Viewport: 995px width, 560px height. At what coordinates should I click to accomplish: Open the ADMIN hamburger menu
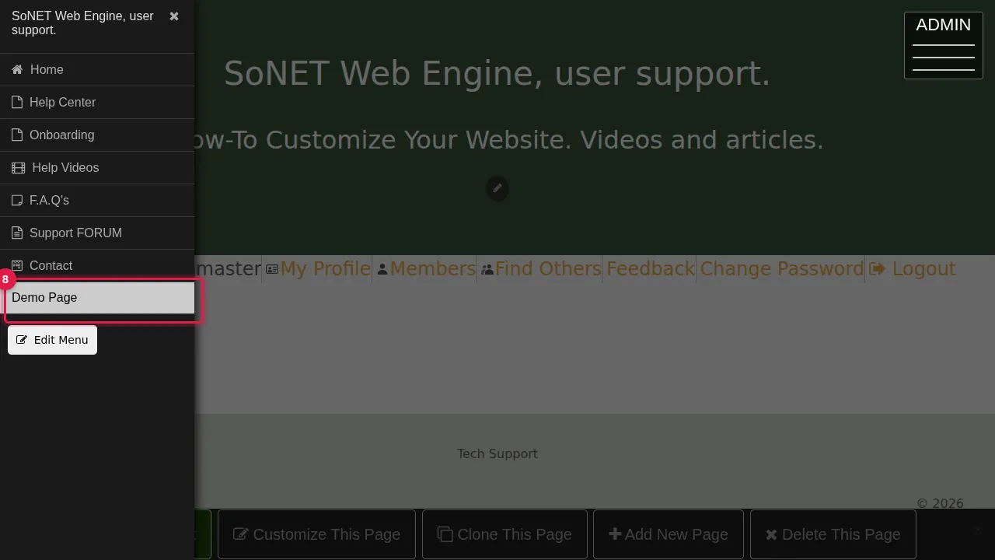point(944,45)
